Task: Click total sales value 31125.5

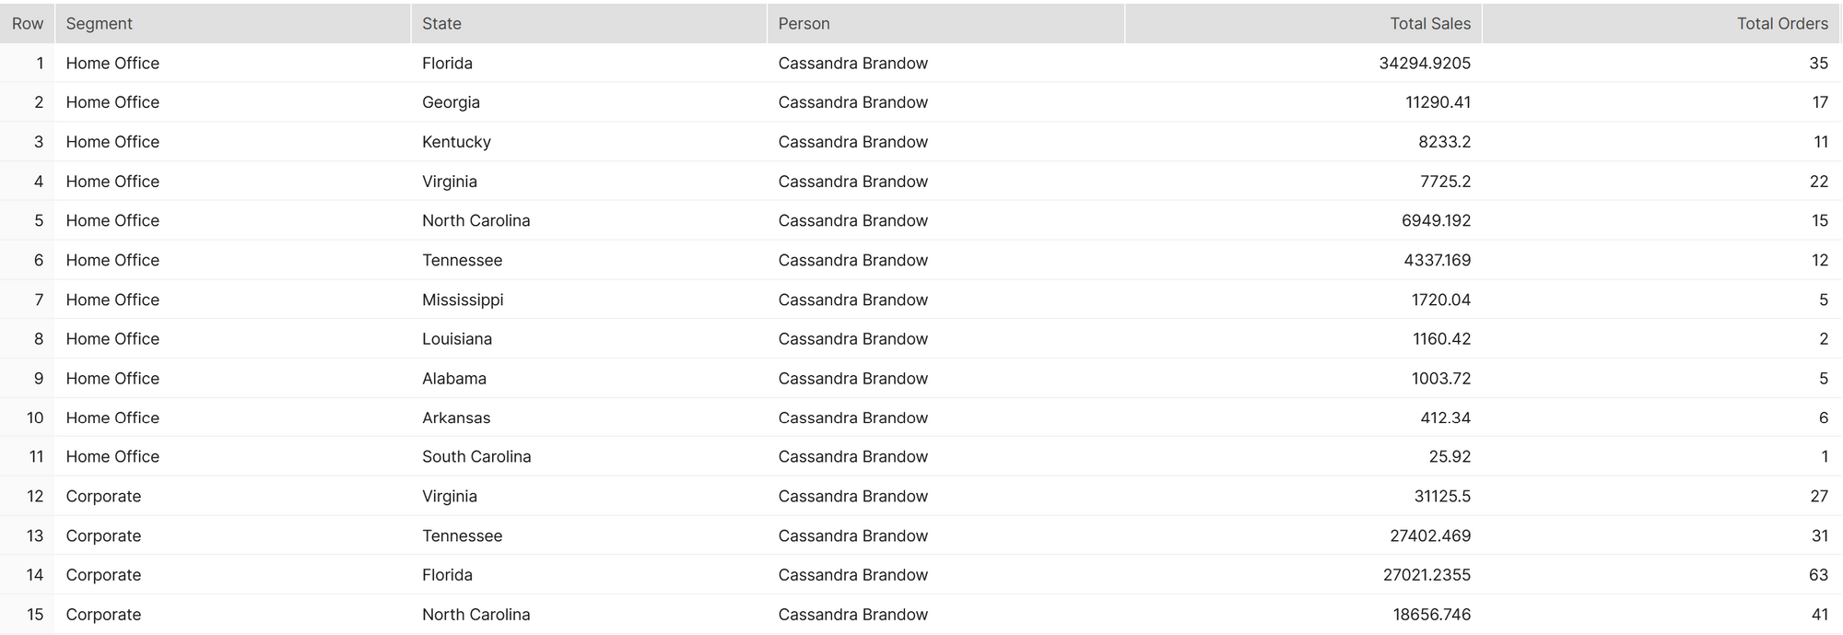Action: [x=1442, y=497]
